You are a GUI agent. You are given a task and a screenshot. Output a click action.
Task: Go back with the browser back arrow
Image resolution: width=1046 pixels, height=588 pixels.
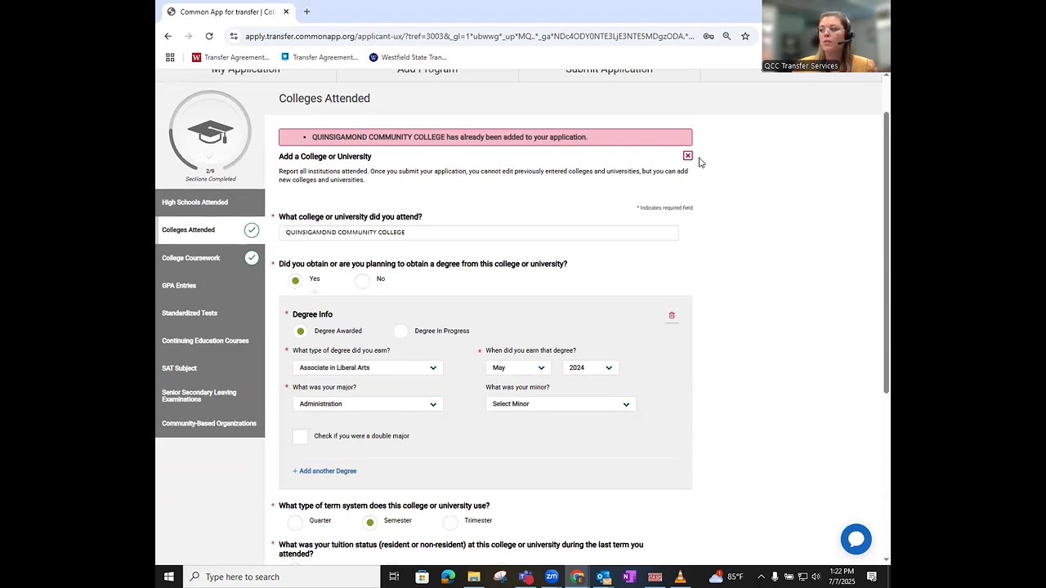(168, 36)
